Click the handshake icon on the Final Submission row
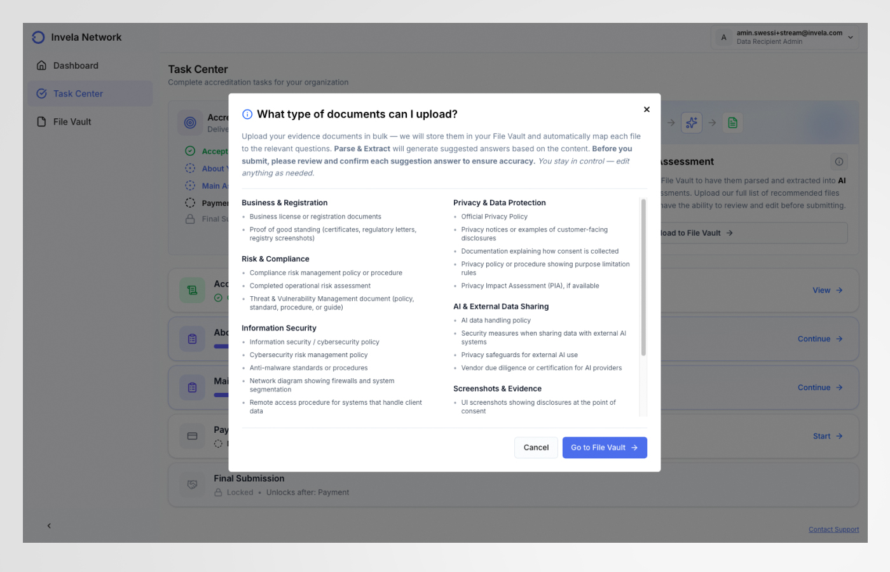890x572 pixels. pos(192,484)
